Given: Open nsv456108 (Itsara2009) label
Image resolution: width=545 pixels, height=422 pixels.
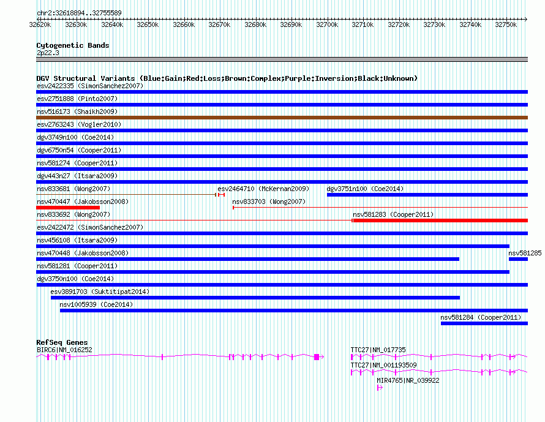Looking at the screenshot, I should 77,240.
